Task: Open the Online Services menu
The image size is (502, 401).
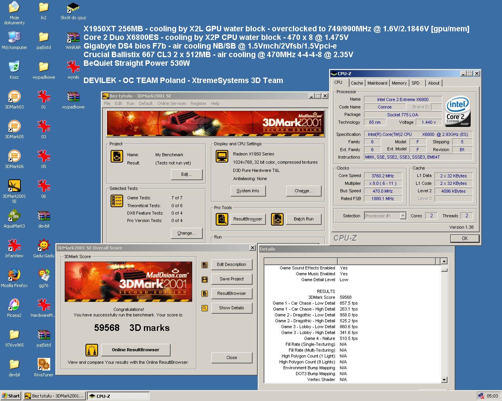Action: (x=171, y=103)
